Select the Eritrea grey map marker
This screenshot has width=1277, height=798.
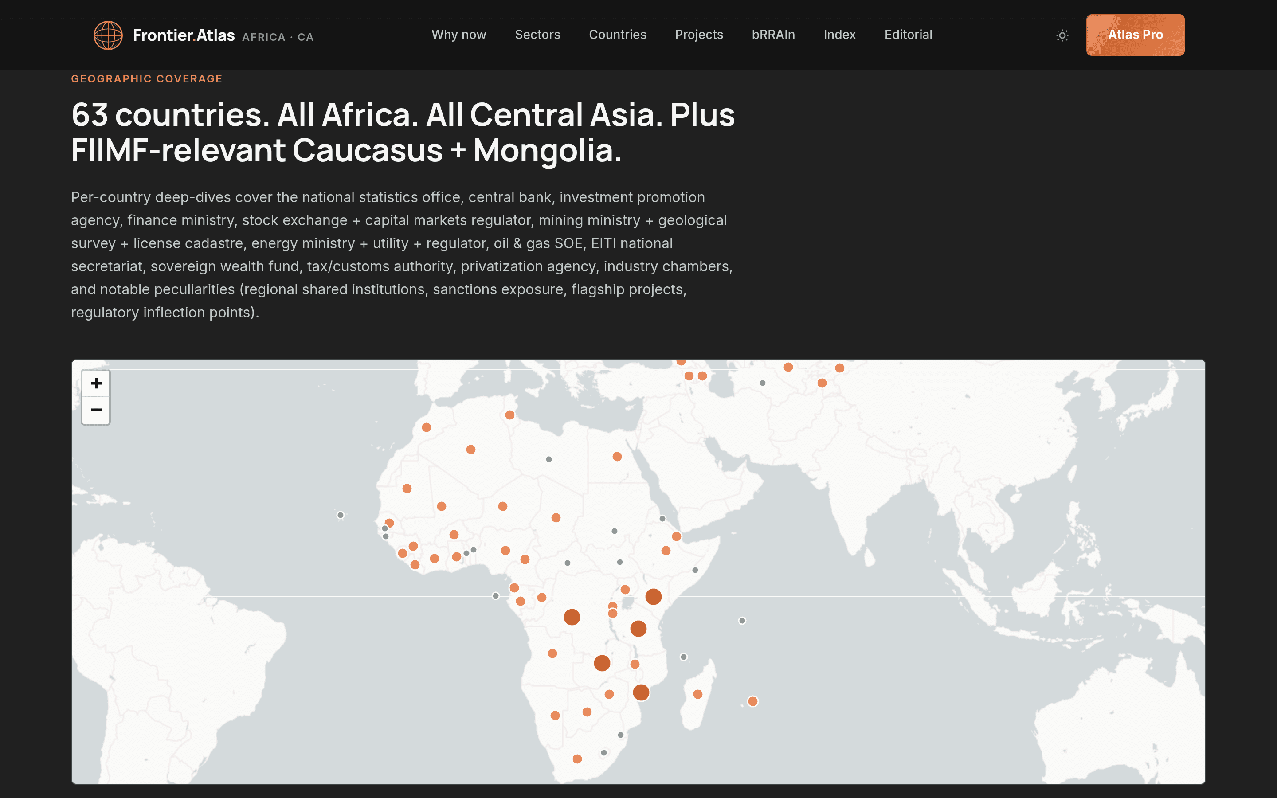click(662, 519)
